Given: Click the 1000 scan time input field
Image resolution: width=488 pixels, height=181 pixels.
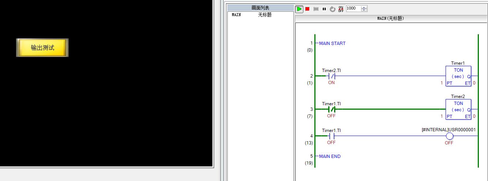Looking at the screenshot, I should click(353, 8).
